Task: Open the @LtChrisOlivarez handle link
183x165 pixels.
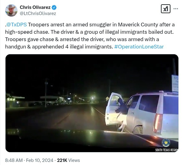Action: coord(38,13)
